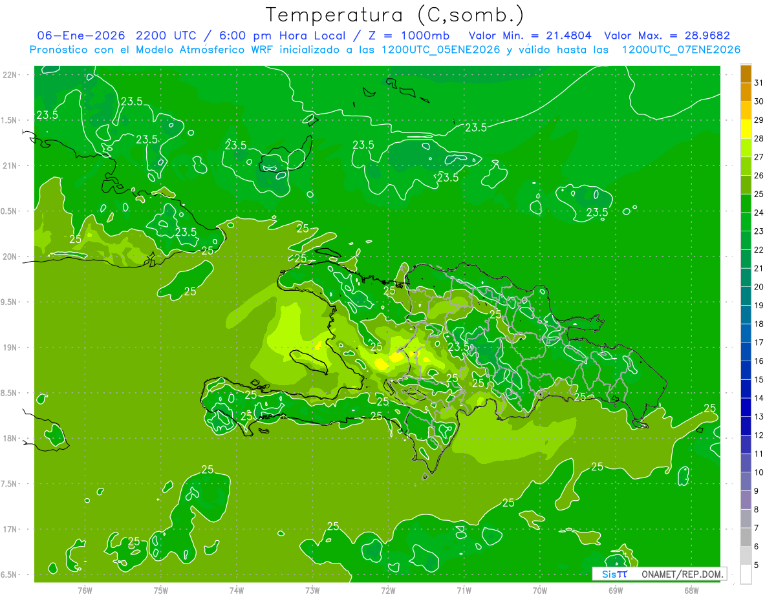Click the 21N latitude axis label
This screenshot has width=776, height=599.
11,165
